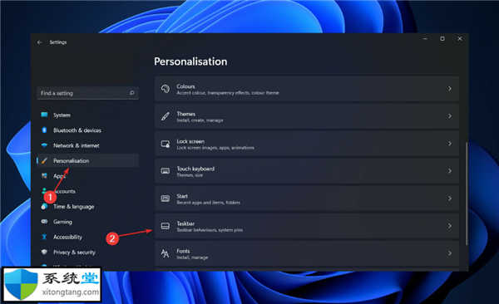
Task: Maximize the Settings window
Action: click(x=442, y=38)
